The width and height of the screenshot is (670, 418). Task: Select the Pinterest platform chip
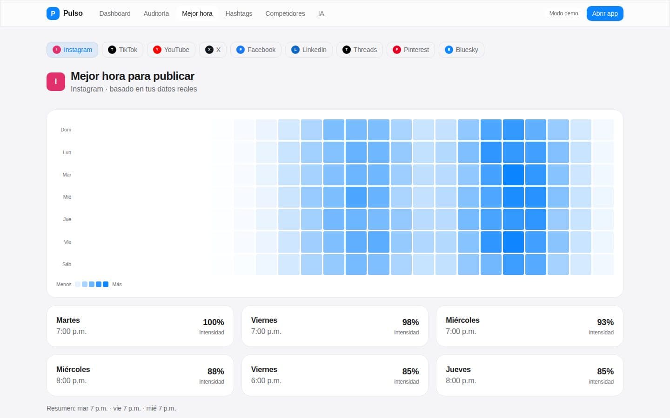[x=411, y=50]
